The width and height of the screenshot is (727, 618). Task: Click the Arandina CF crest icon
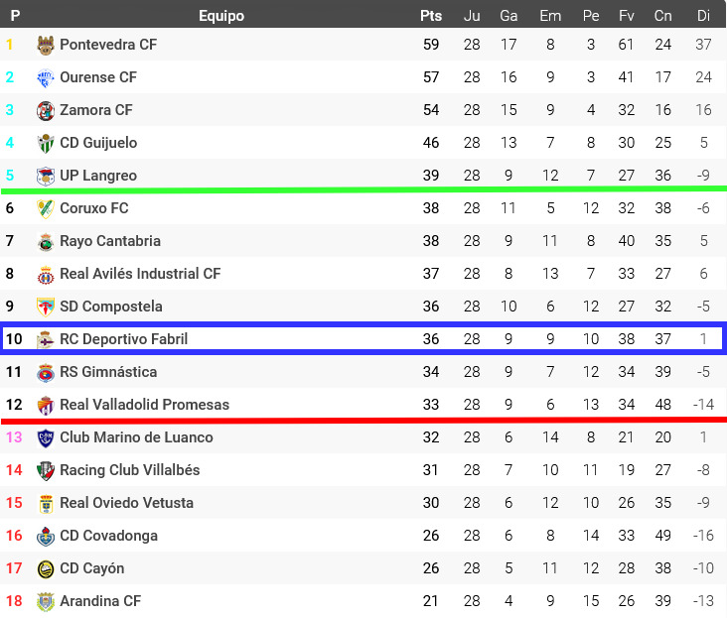(46, 601)
